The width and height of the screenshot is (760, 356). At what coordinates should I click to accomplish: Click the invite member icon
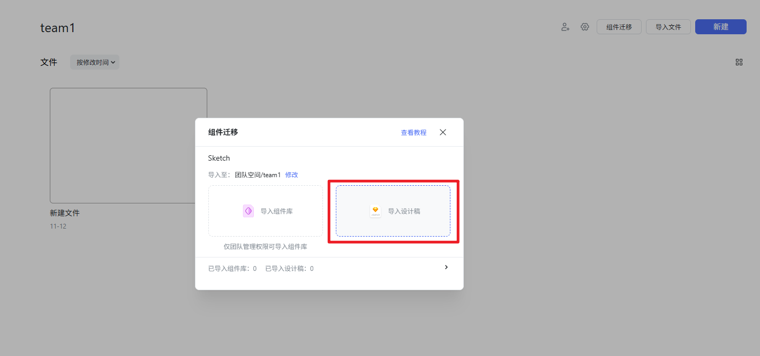pos(565,27)
